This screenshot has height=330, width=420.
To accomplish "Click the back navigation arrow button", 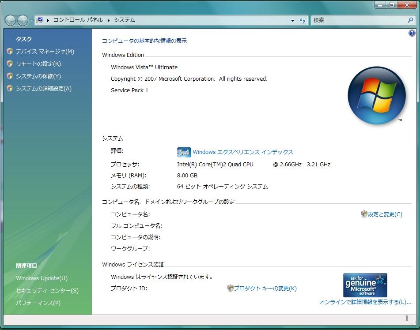I will [x=10, y=20].
